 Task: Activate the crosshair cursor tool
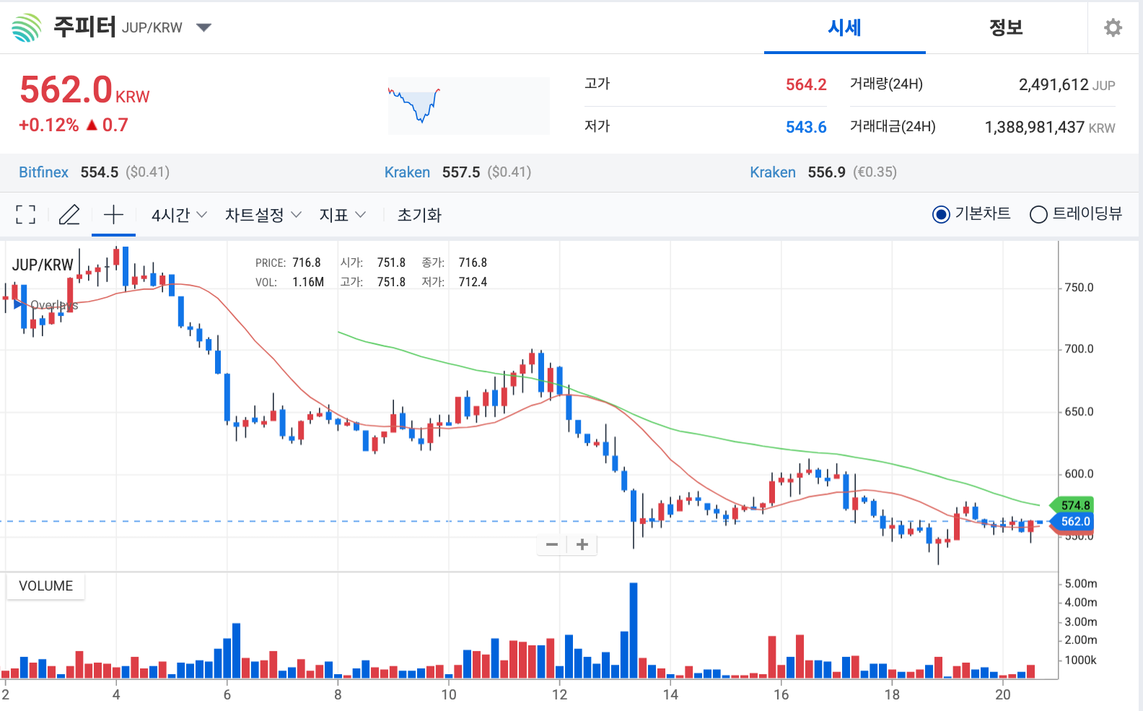[113, 214]
